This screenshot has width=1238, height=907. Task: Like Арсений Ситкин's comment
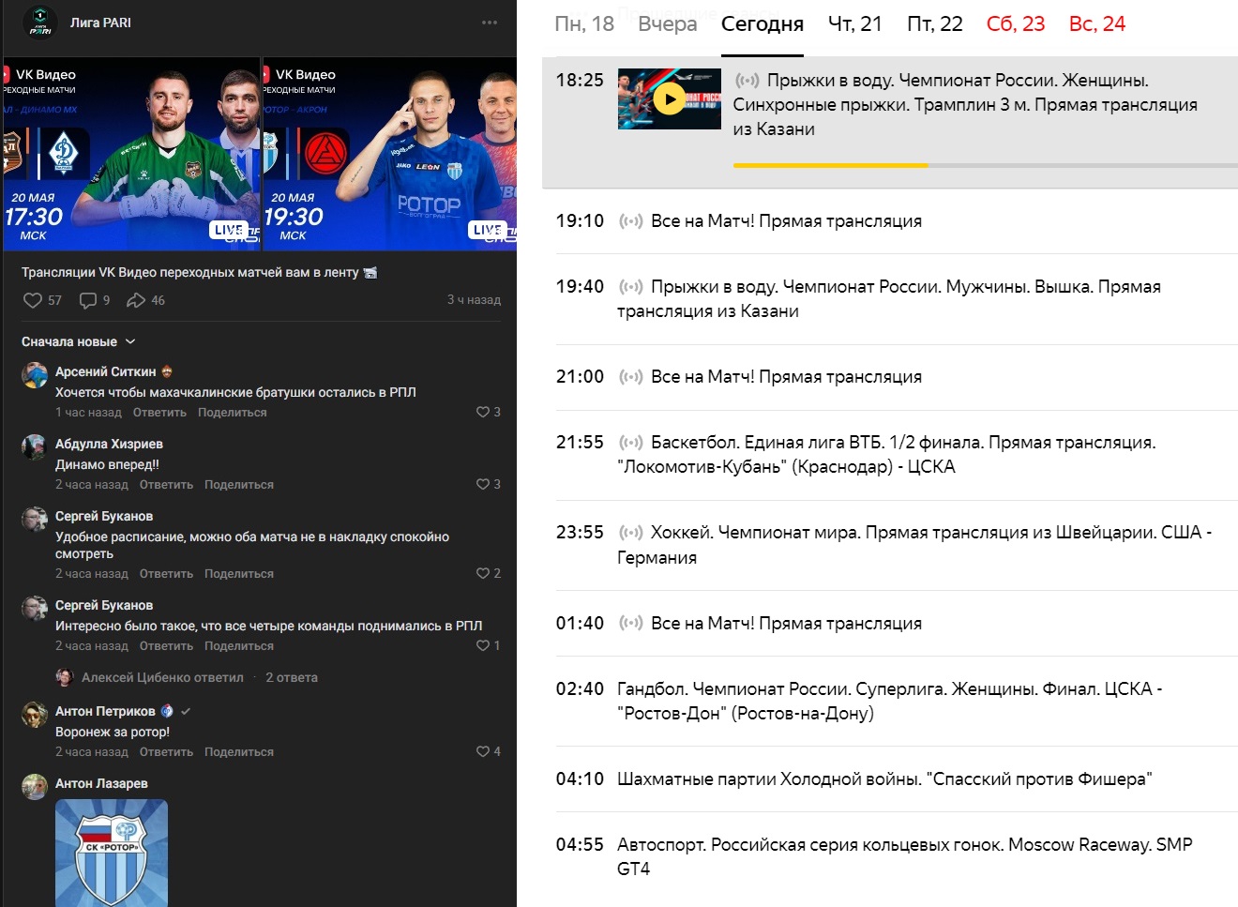pyautogui.click(x=483, y=412)
